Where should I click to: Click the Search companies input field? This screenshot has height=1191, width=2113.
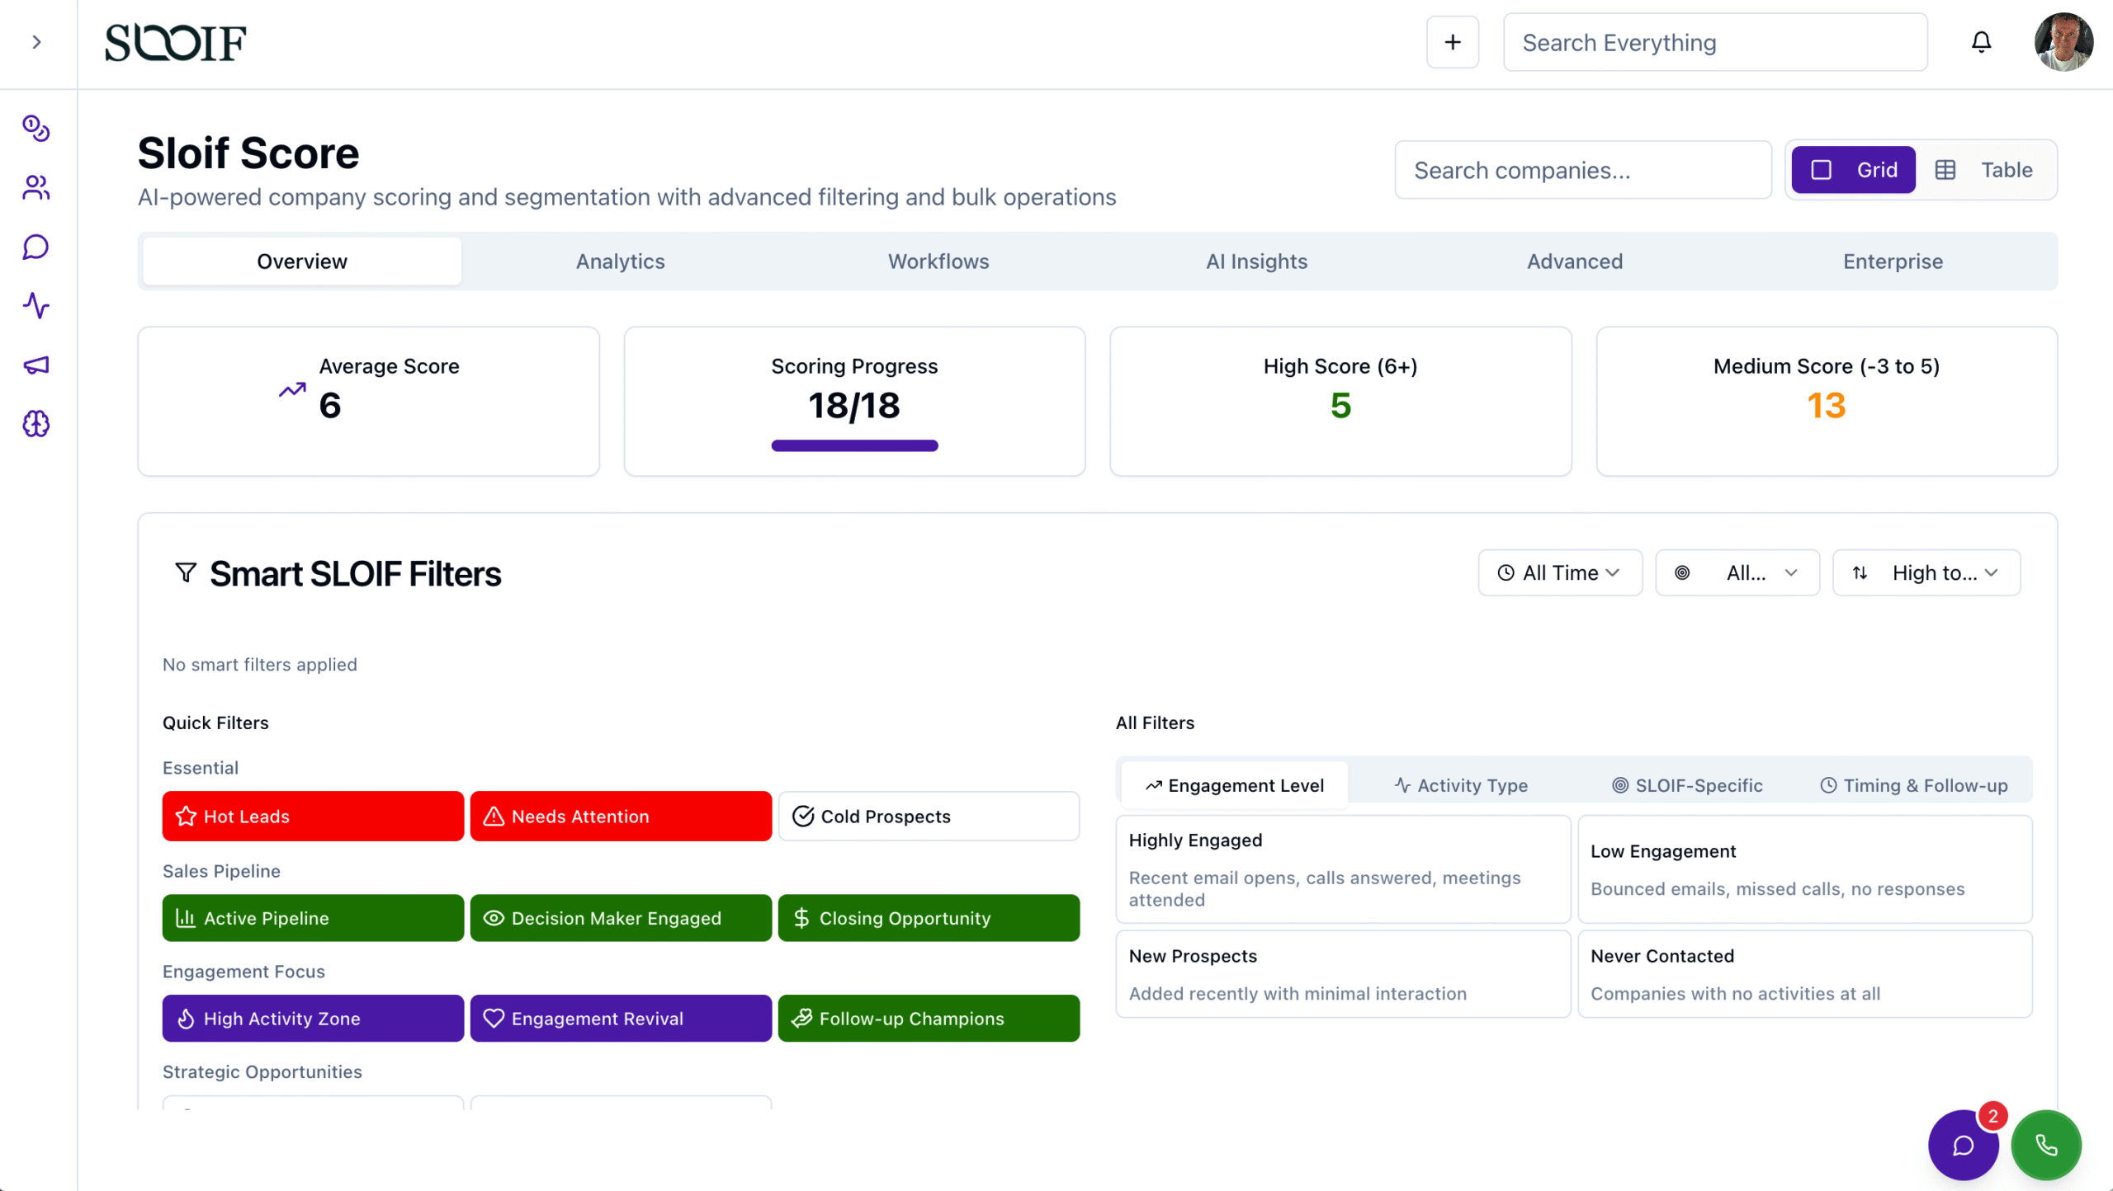(x=1582, y=170)
